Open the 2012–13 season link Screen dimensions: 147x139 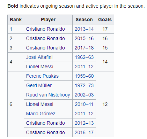pos(84,123)
